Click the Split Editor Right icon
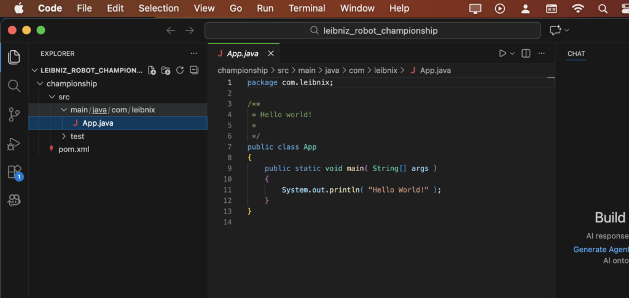 coord(526,53)
